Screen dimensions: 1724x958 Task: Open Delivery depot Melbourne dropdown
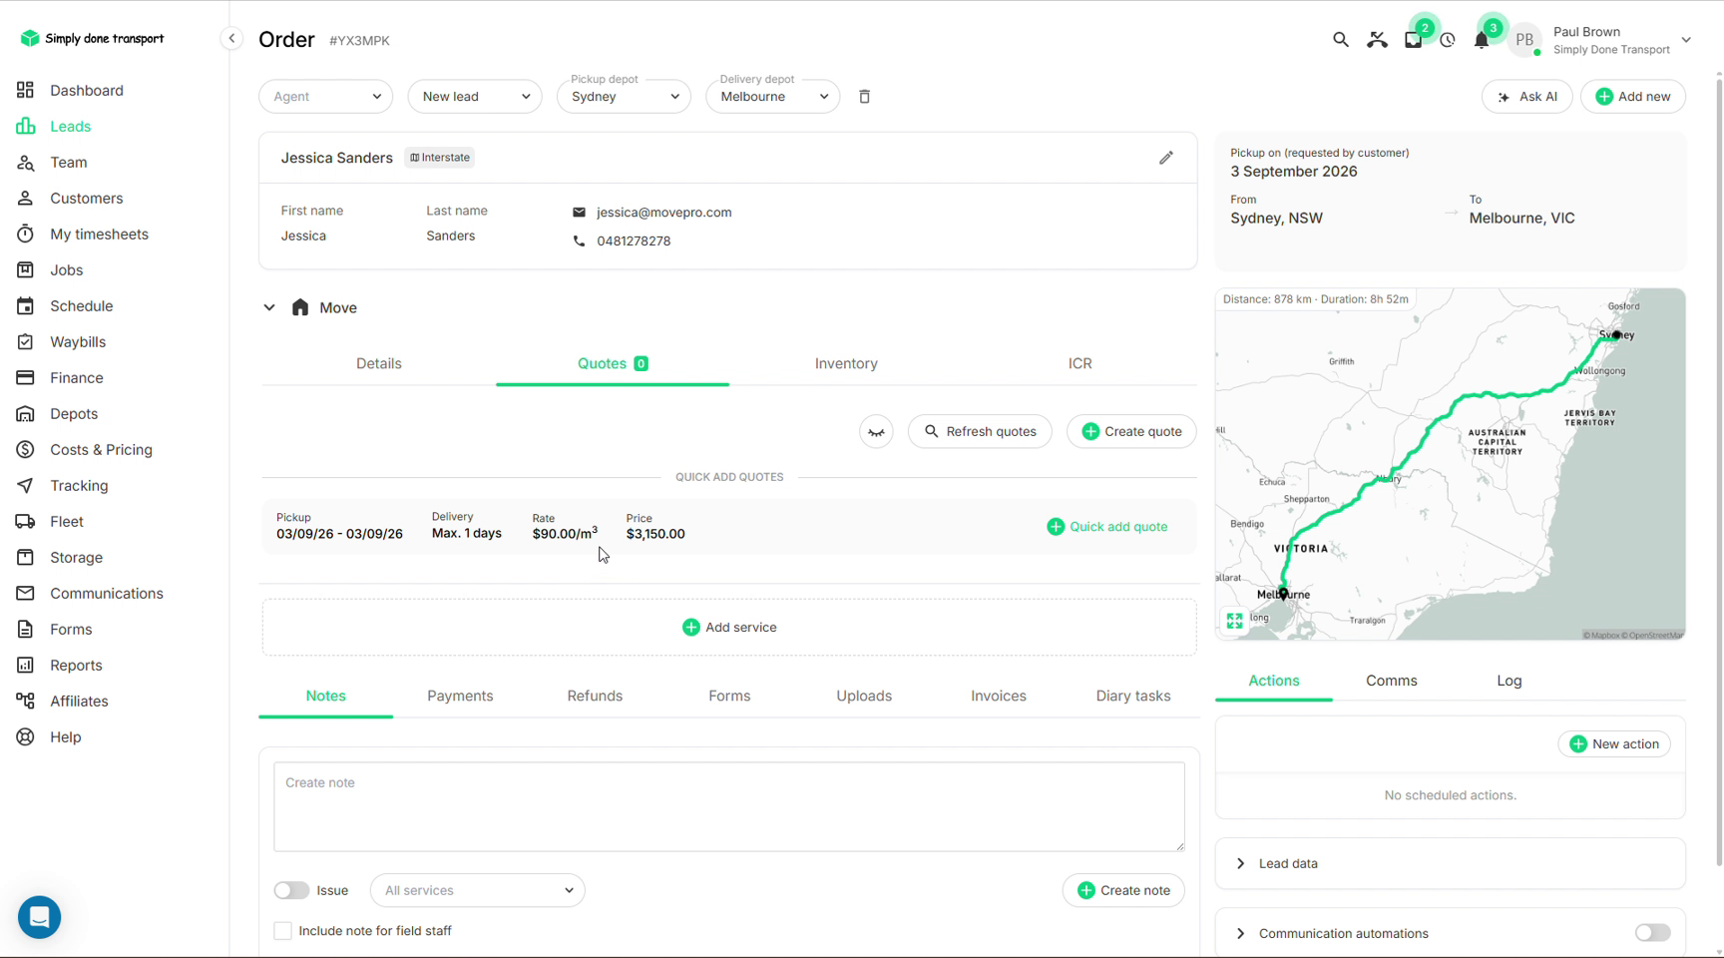(x=772, y=97)
